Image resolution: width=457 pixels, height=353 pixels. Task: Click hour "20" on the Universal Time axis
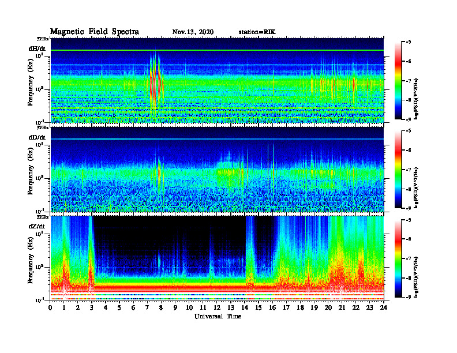coord(328,307)
